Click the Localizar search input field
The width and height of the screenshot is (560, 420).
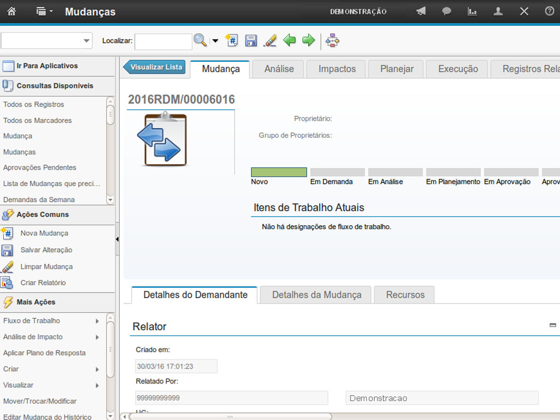pos(163,41)
